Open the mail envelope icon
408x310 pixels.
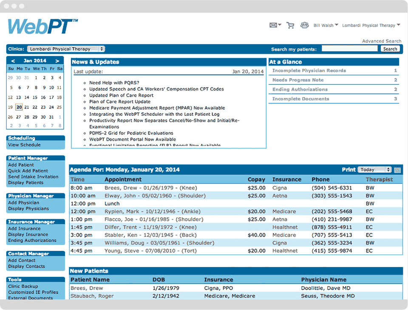point(272,25)
